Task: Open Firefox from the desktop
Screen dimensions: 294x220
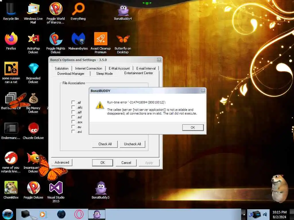Action: 11,41
